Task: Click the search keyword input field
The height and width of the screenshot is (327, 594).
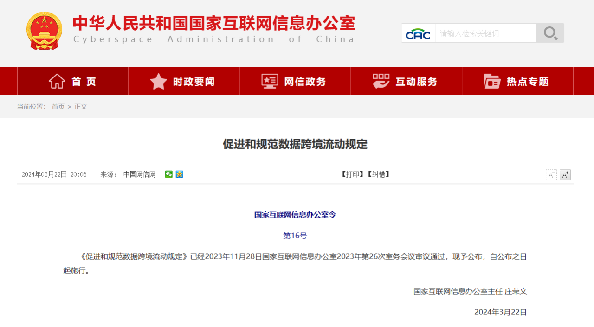Action: 485,33
